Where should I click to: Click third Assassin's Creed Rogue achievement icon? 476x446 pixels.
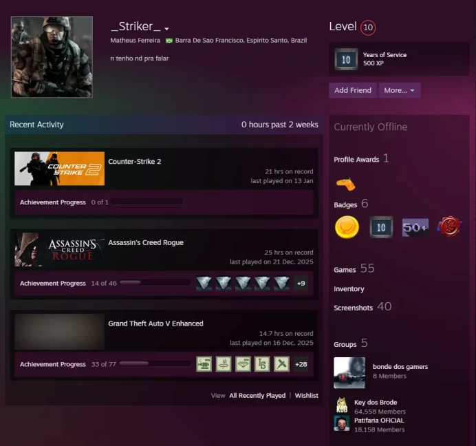pyautogui.click(x=243, y=283)
